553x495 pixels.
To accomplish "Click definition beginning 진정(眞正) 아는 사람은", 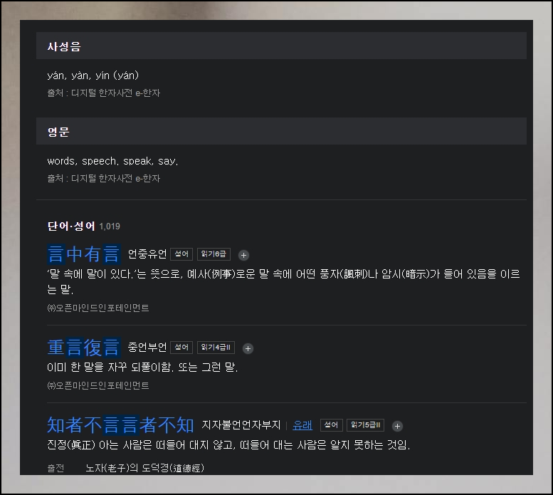I will 228,445.
